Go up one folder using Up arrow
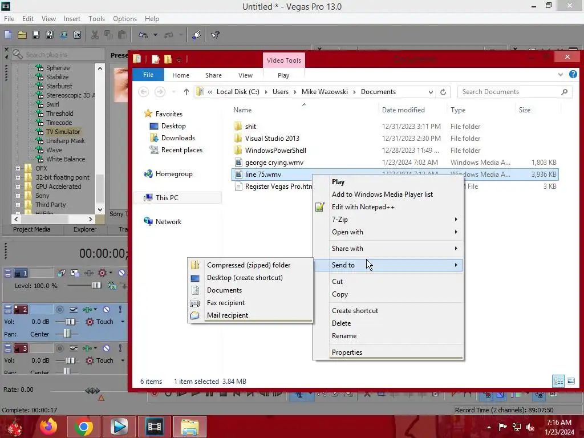Screen dimensions: 584x438 (186, 92)
